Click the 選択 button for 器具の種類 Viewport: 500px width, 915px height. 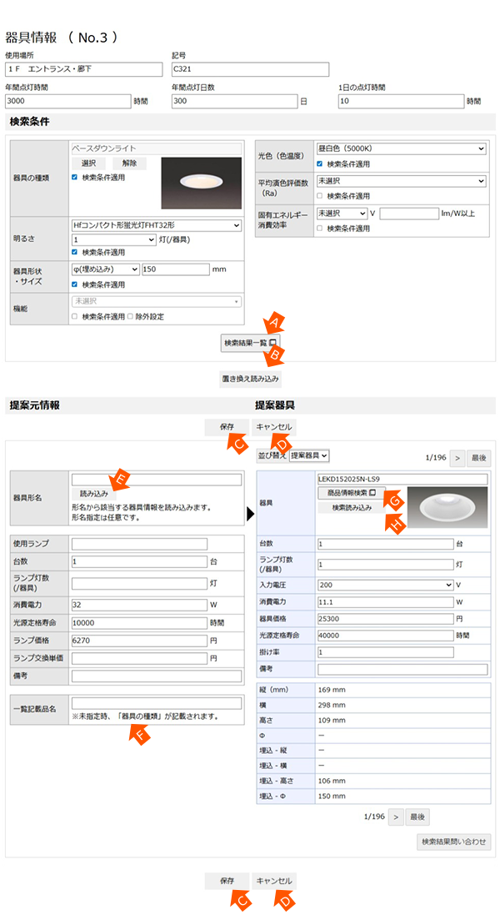click(x=89, y=163)
